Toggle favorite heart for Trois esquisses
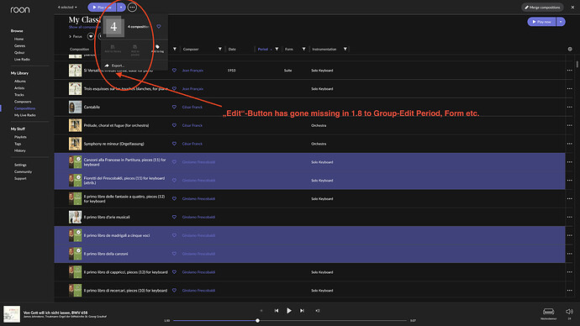The image size is (580, 326). pos(174,89)
